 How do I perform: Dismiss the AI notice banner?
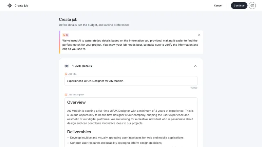199,35
